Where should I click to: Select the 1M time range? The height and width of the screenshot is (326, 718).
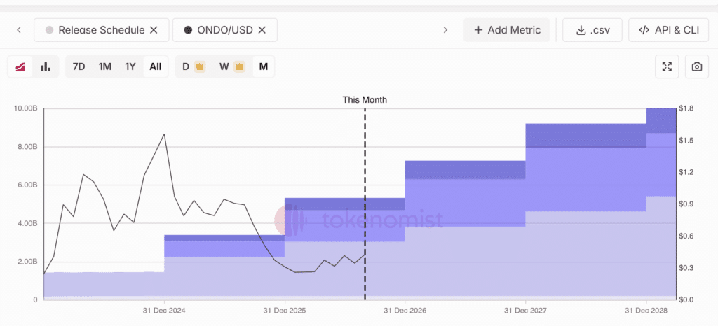click(x=105, y=66)
